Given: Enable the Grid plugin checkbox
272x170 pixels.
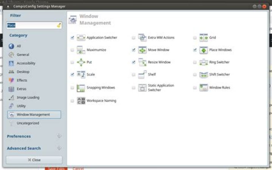Looking at the screenshot, I should click(x=195, y=38).
